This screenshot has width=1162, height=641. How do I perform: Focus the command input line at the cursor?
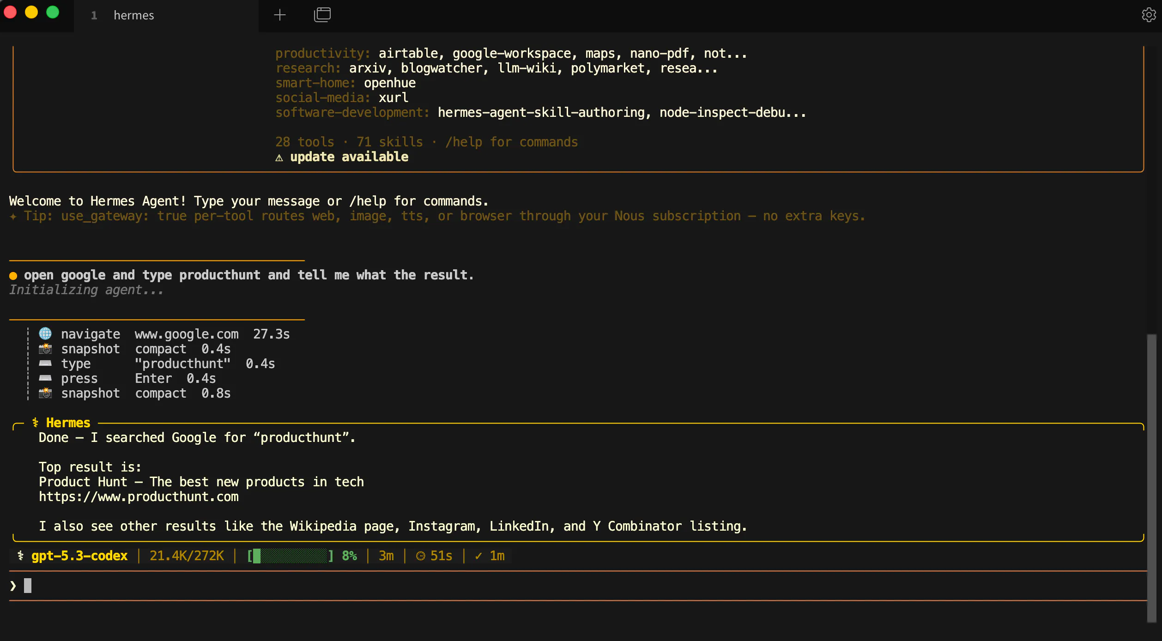click(x=577, y=586)
